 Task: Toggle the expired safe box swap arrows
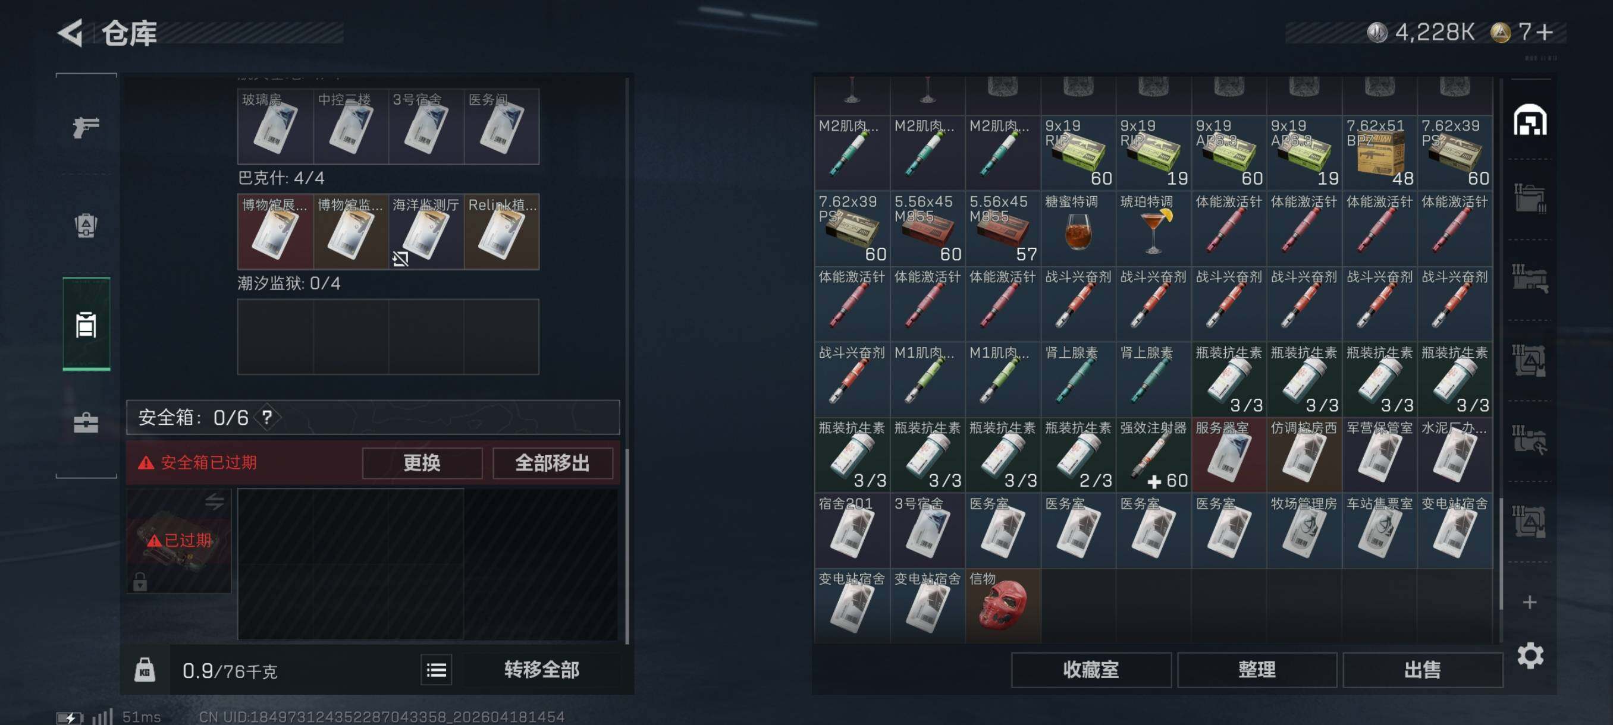214,501
